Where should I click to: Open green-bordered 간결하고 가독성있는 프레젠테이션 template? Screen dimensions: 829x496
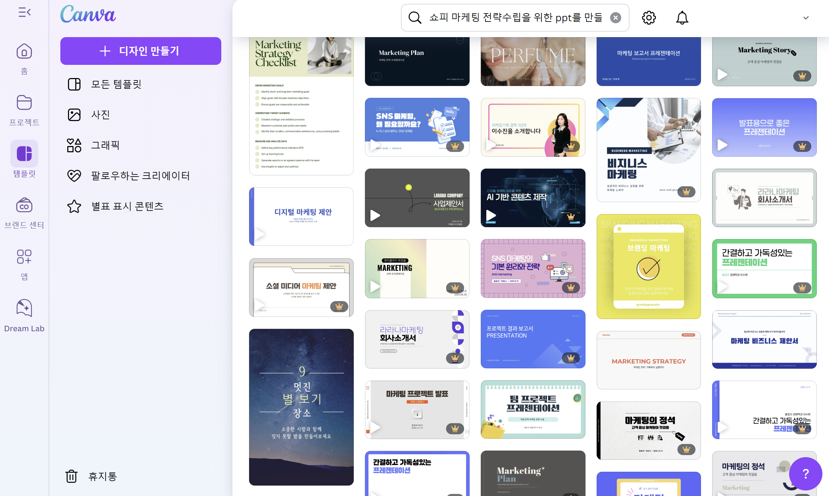(x=764, y=268)
